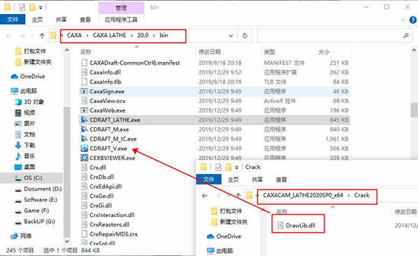
Task: Click CAXA LATHE in the breadcrumb path
Action: 109,35
